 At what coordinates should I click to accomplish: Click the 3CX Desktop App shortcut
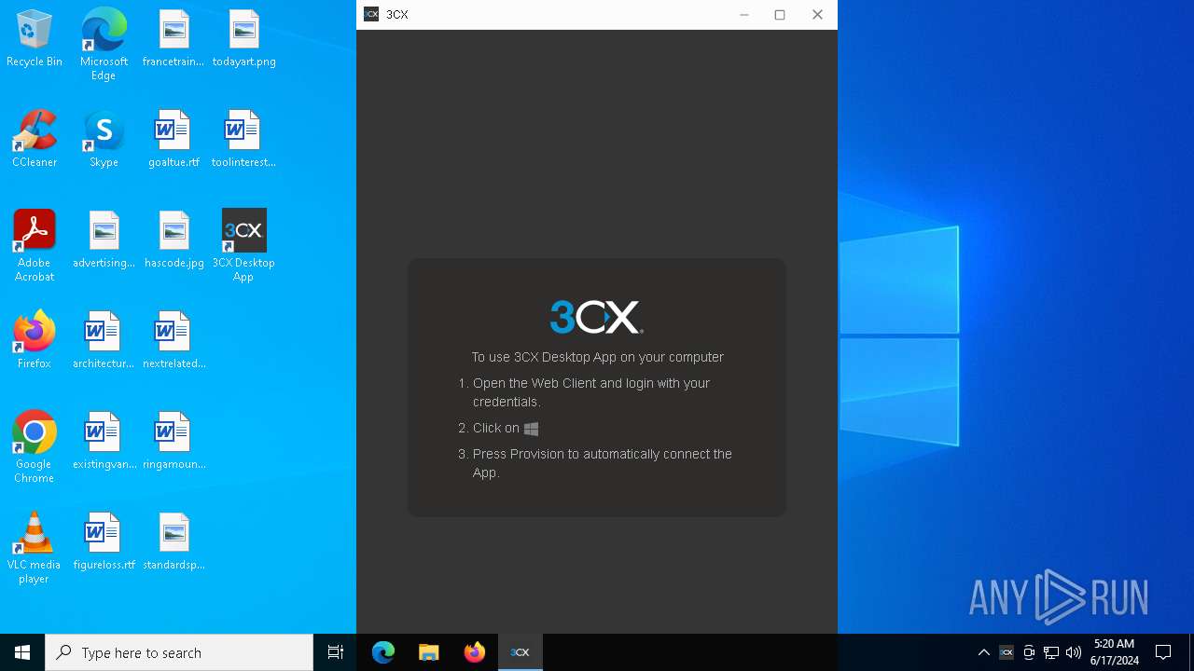coord(243,245)
